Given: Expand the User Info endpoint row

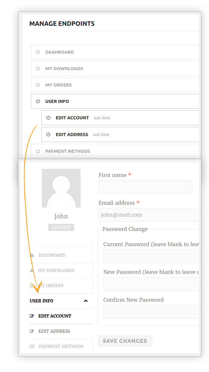Looking at the screenshot, I should tap(115, 101).
